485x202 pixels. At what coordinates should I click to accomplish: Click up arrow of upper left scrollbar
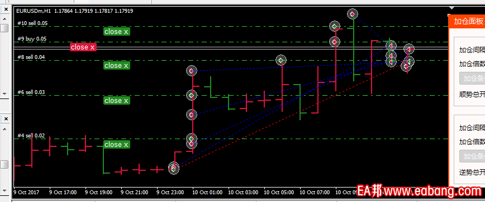(x=4, y=19)
